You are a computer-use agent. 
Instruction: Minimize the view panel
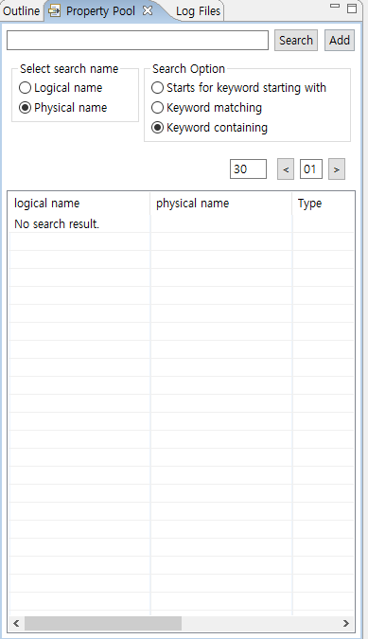click(x=335, y=6)
